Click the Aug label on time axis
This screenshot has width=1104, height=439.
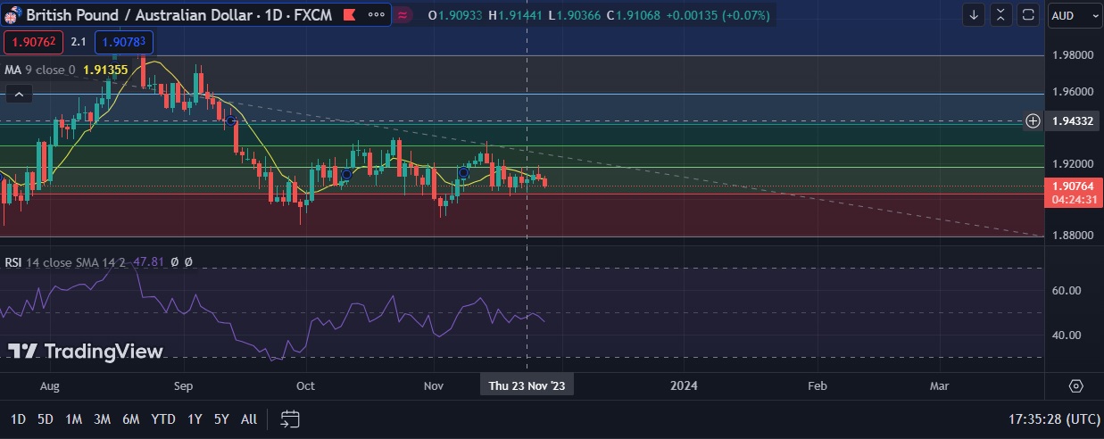[50, 386]
